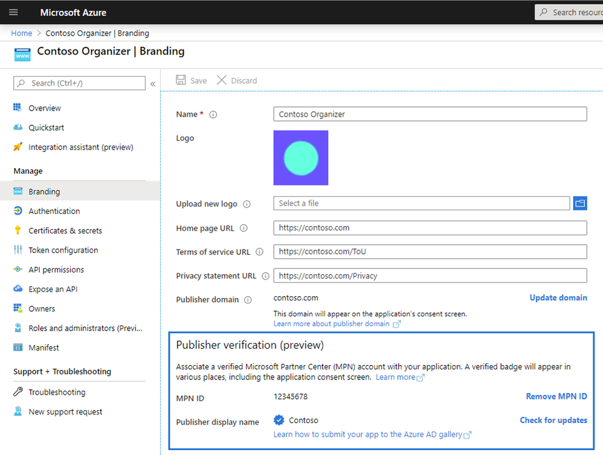
Task: Click the Select a file input
Action: pos(422,203)
